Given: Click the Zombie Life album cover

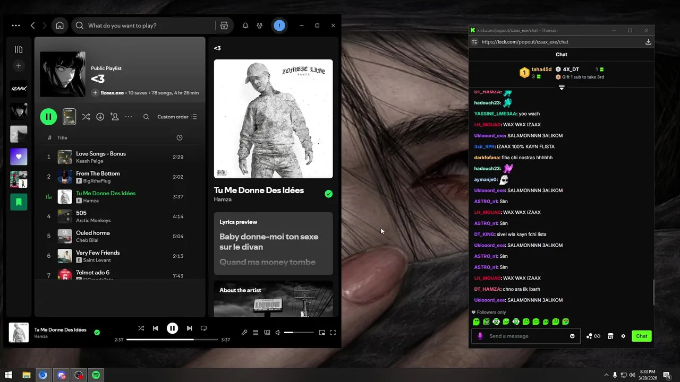Looking at the screenshot, I should point(273,119).
